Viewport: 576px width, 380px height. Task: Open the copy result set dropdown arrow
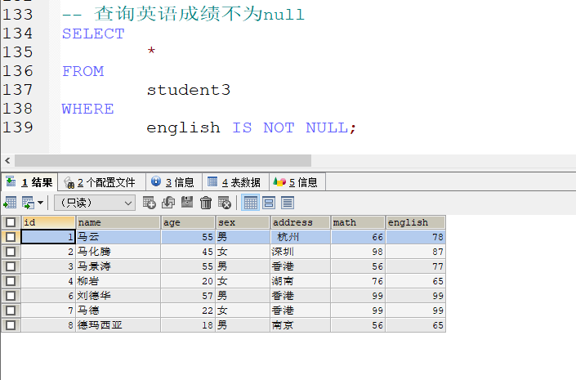(x=40, y=203)
